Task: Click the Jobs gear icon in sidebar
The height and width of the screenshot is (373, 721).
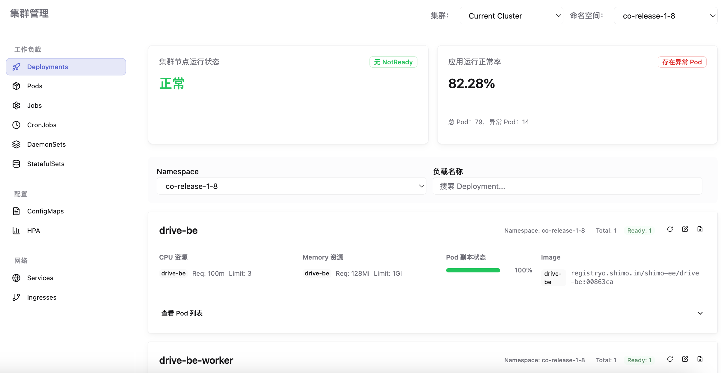Action: coord(16,106)
